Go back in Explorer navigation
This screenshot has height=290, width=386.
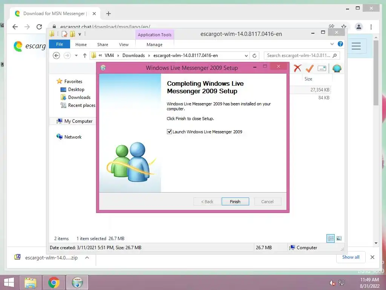[x=57, y=56]
